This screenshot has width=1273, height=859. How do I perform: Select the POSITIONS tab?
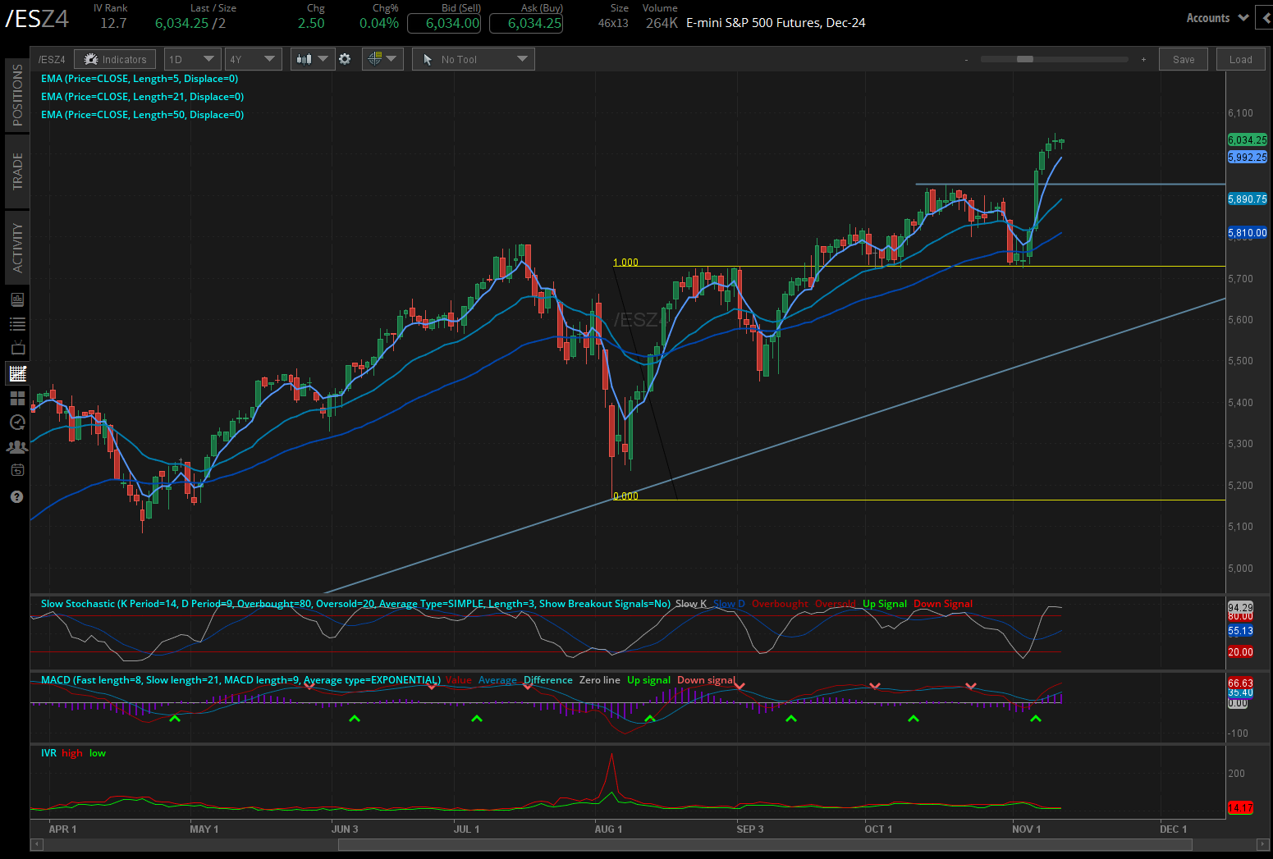click(x=16, y=94)
